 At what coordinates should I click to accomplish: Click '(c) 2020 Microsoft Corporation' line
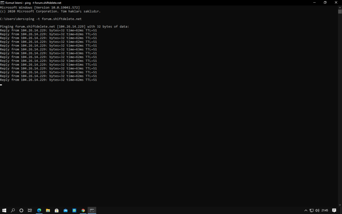(50, 11)
